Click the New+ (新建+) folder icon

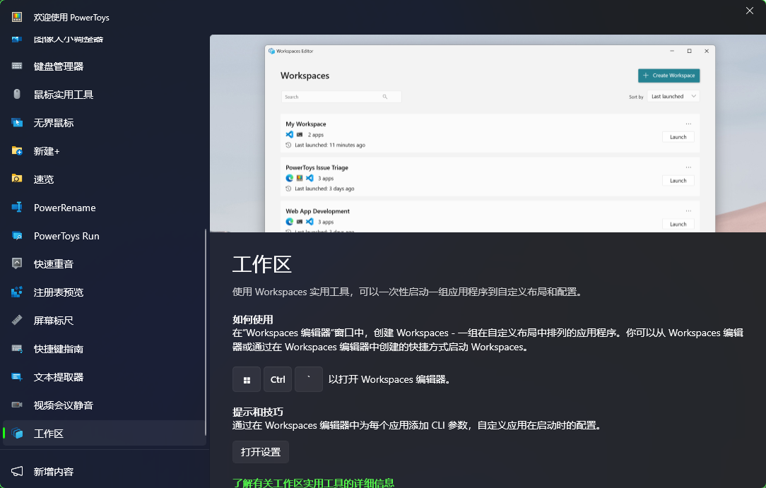coord(17,151)
